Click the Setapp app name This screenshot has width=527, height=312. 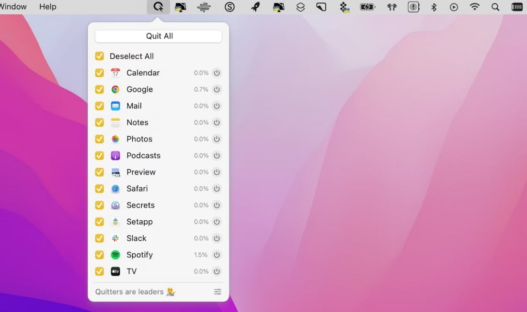coord(140,222)
